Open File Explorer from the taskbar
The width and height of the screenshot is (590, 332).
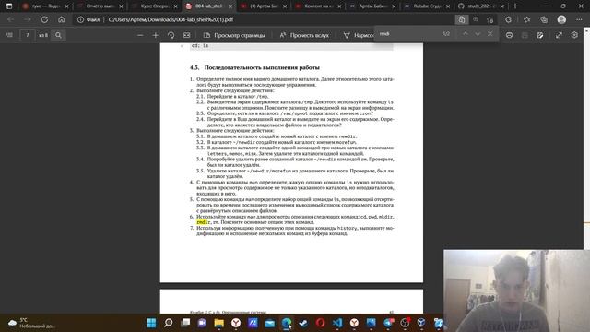coord(219,323)
